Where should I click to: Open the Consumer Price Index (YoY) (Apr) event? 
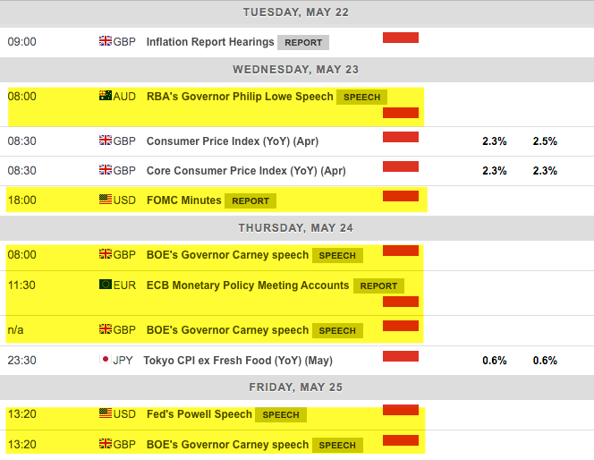pyautogui.click(x=232, y=141)
